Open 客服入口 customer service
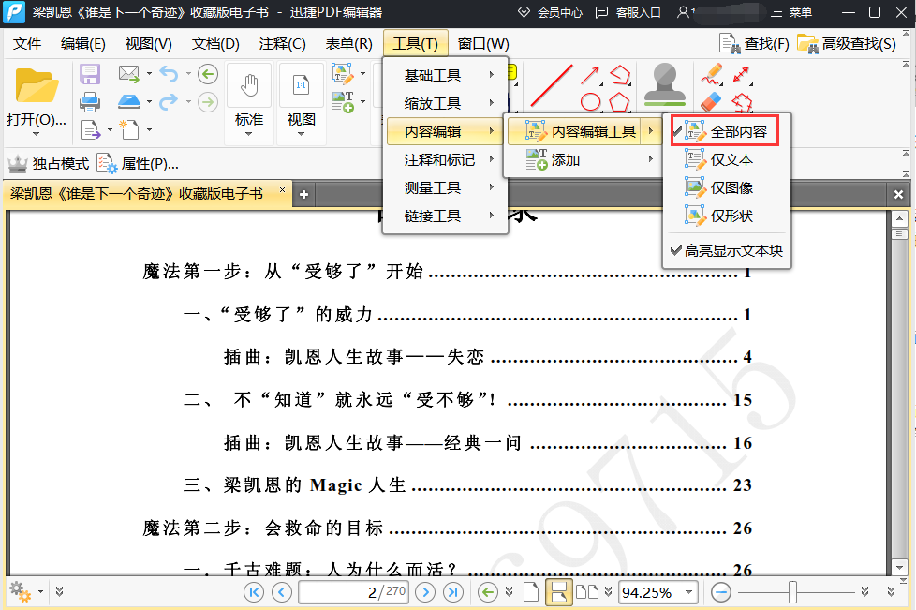 [x=628, y=12]
